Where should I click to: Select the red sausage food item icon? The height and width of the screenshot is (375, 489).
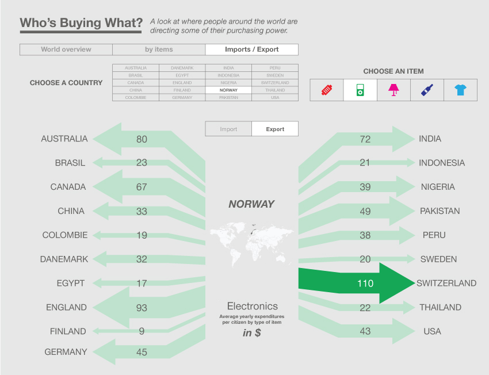click(327, 90)
